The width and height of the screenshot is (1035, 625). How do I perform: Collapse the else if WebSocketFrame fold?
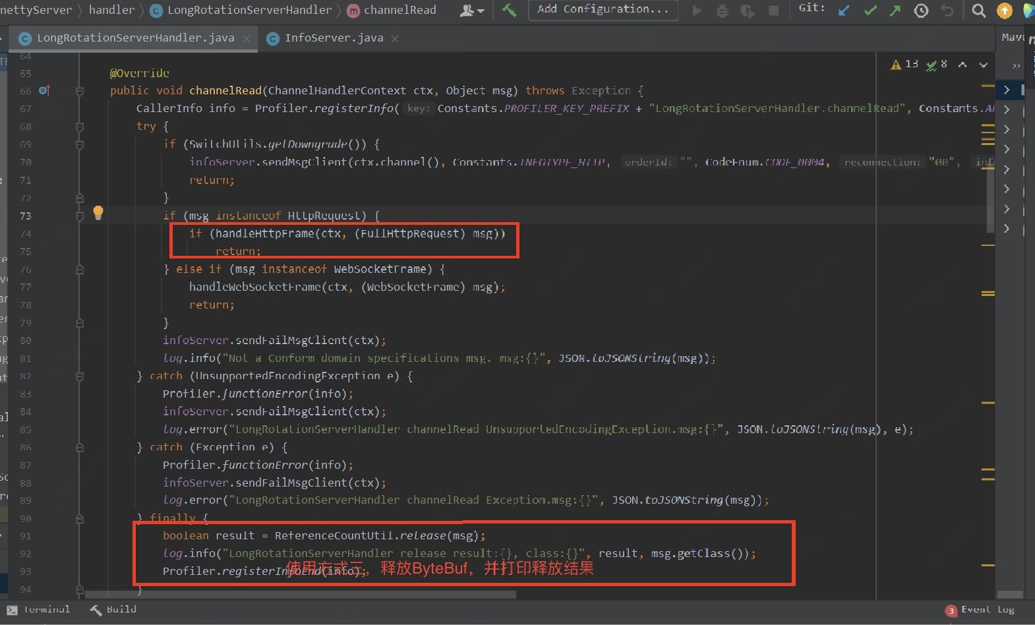(80, 269)
